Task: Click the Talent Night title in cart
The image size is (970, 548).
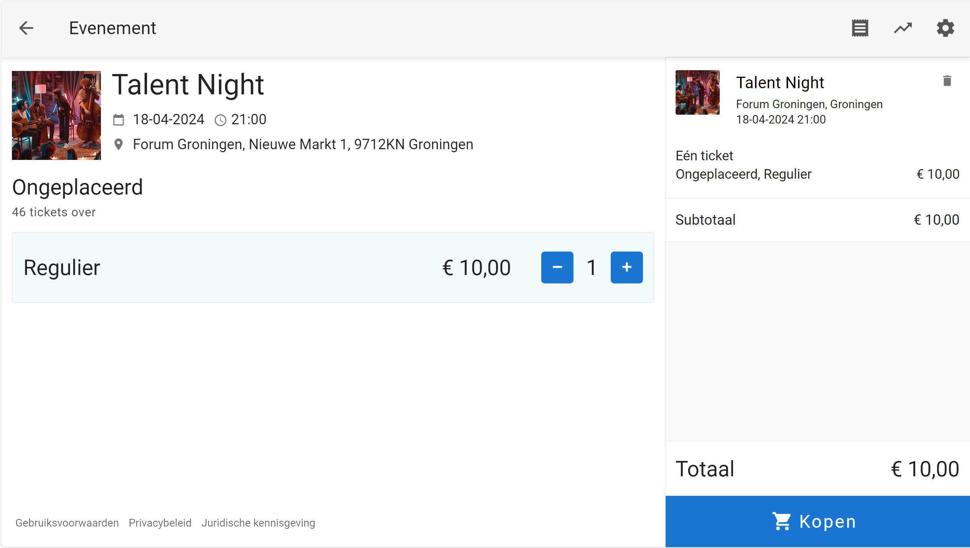Action: 780,82
